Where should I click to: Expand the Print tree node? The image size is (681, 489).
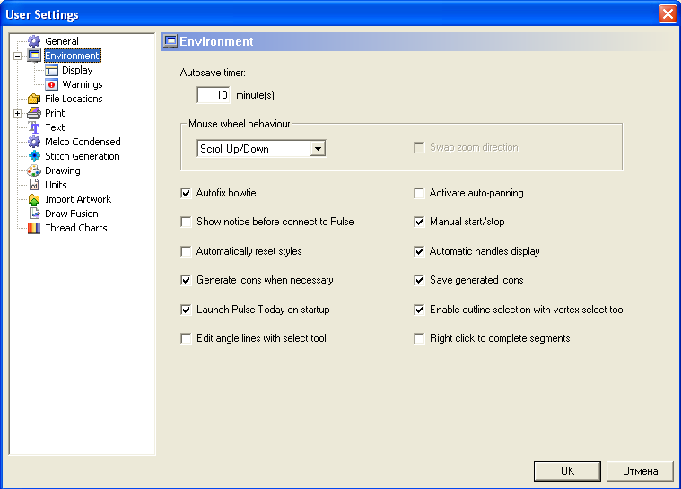(x=17, y=113)
